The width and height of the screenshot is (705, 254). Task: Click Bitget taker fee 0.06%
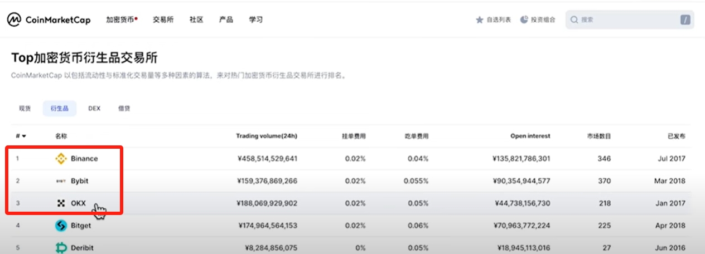click(418, 226)
